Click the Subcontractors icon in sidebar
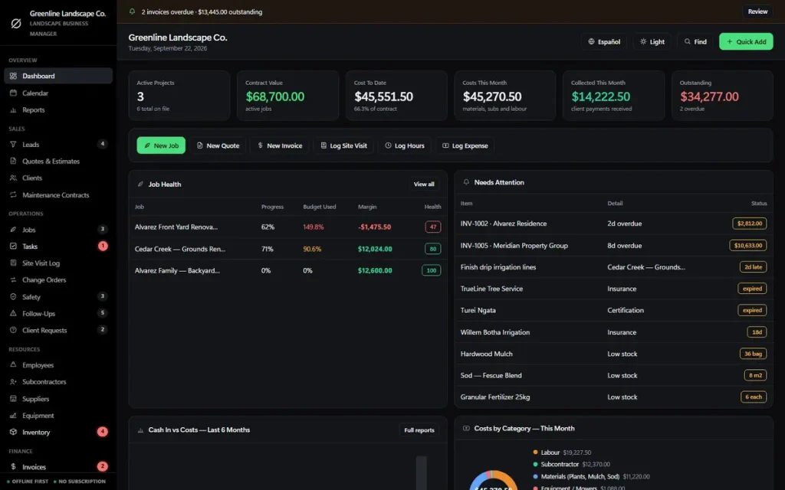 click(14, 382)
